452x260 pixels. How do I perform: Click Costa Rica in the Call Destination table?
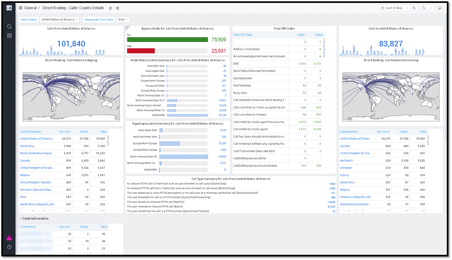(x=27, y=146)
